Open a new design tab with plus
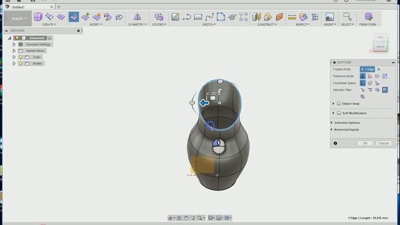 click(58, 7)
